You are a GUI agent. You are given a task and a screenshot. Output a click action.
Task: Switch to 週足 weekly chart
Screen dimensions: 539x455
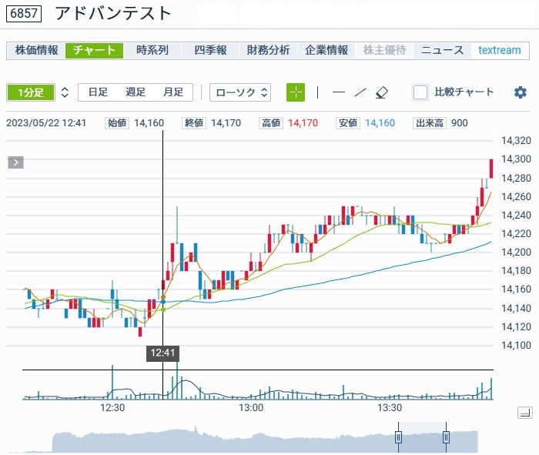pos(136,92)
